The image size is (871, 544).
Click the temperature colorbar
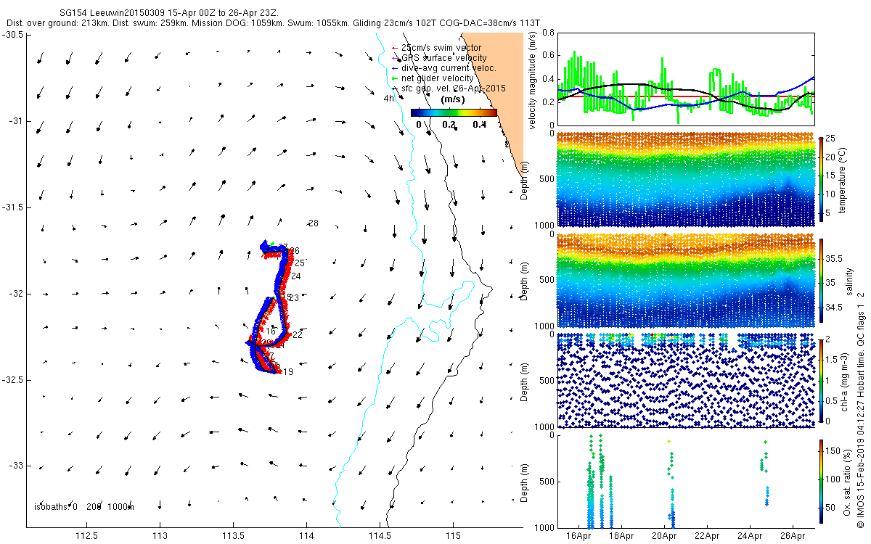click(x=821, y=181)
